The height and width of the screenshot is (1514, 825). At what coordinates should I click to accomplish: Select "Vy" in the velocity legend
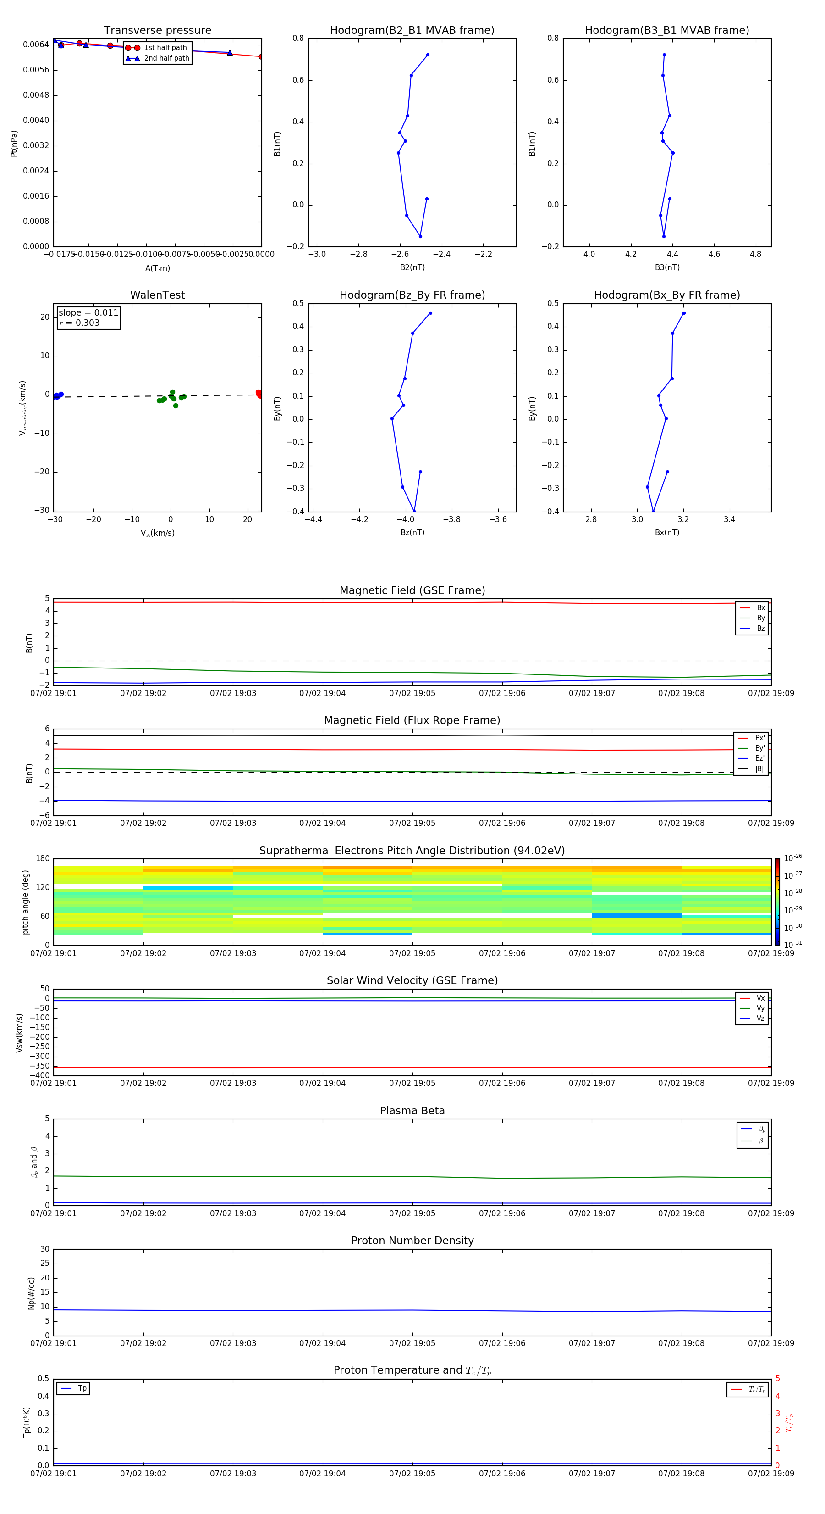752,1008
